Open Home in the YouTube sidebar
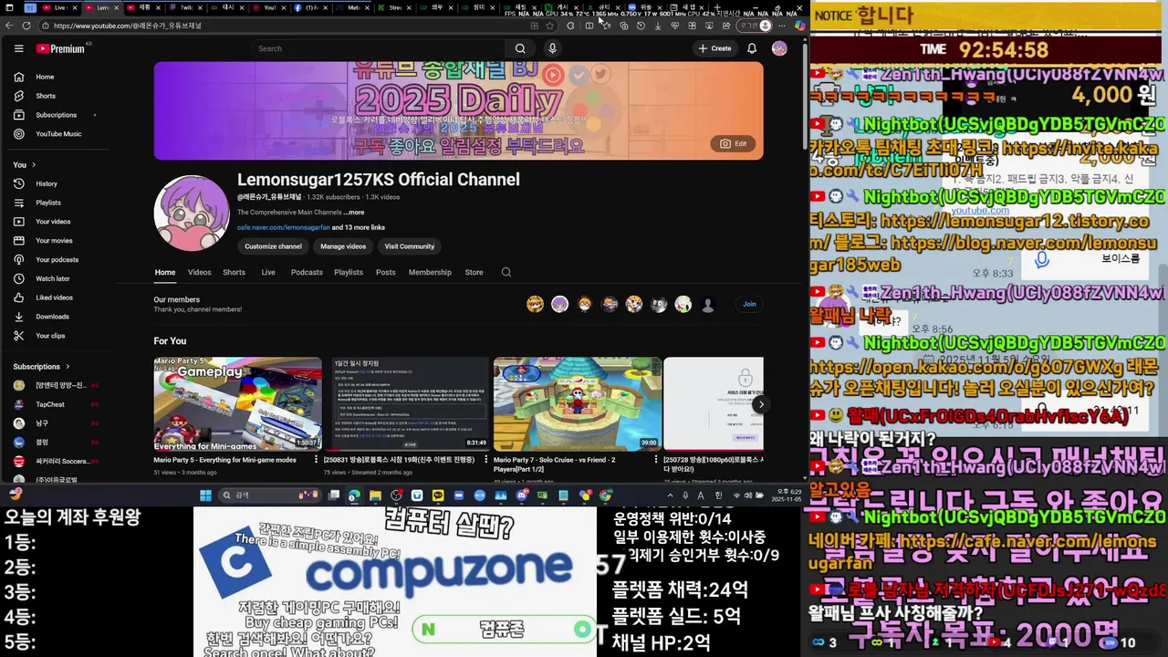Viewport: 1168px width, 657px height. 45,77
